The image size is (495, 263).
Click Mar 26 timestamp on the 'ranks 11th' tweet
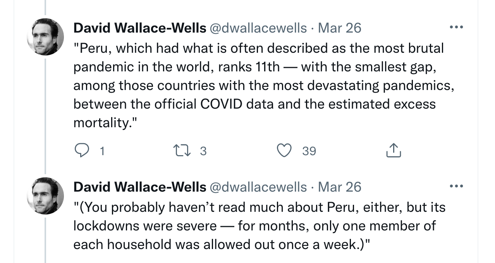[x=339, y=28]
